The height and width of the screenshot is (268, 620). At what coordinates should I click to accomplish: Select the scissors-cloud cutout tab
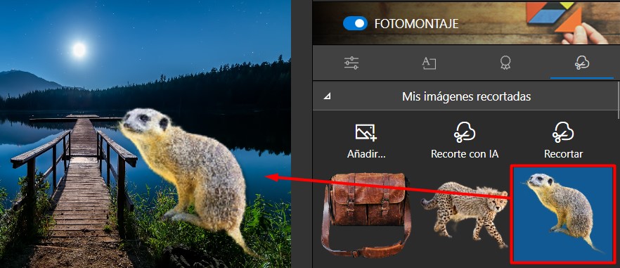(x=582, y=63)
